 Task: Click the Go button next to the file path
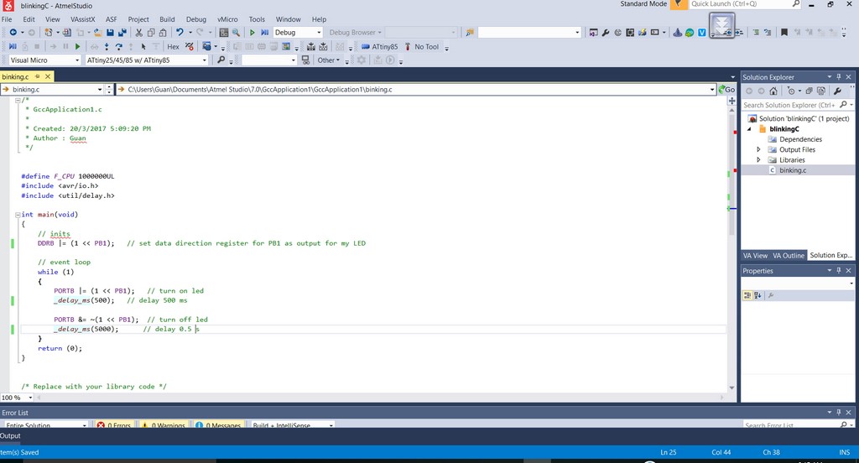(727, 89)
